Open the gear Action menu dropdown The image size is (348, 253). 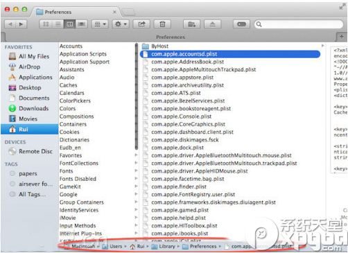pyautogui.click(x=121, y=24)
